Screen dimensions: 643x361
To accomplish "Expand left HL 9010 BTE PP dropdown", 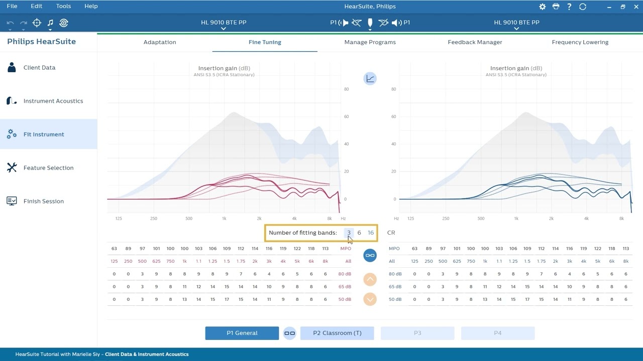I will point(224,25).
